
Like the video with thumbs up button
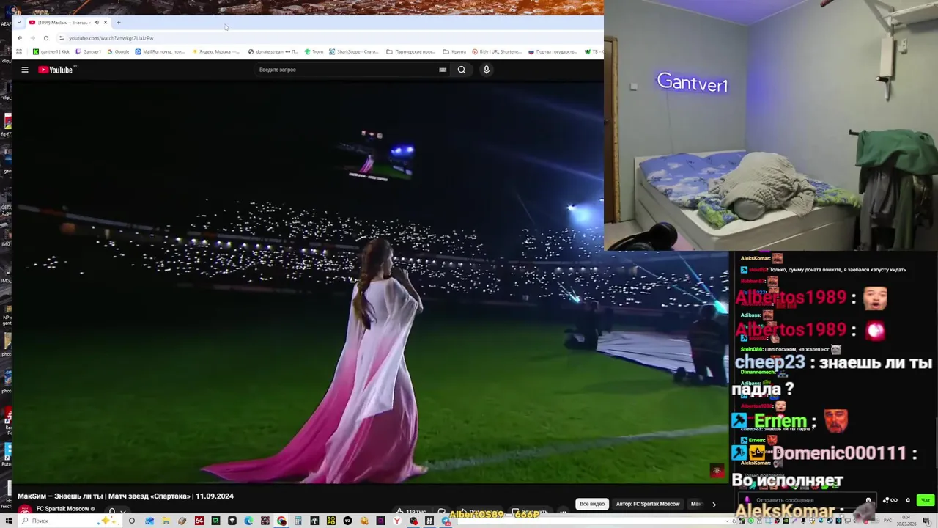(x=411, y=511)
